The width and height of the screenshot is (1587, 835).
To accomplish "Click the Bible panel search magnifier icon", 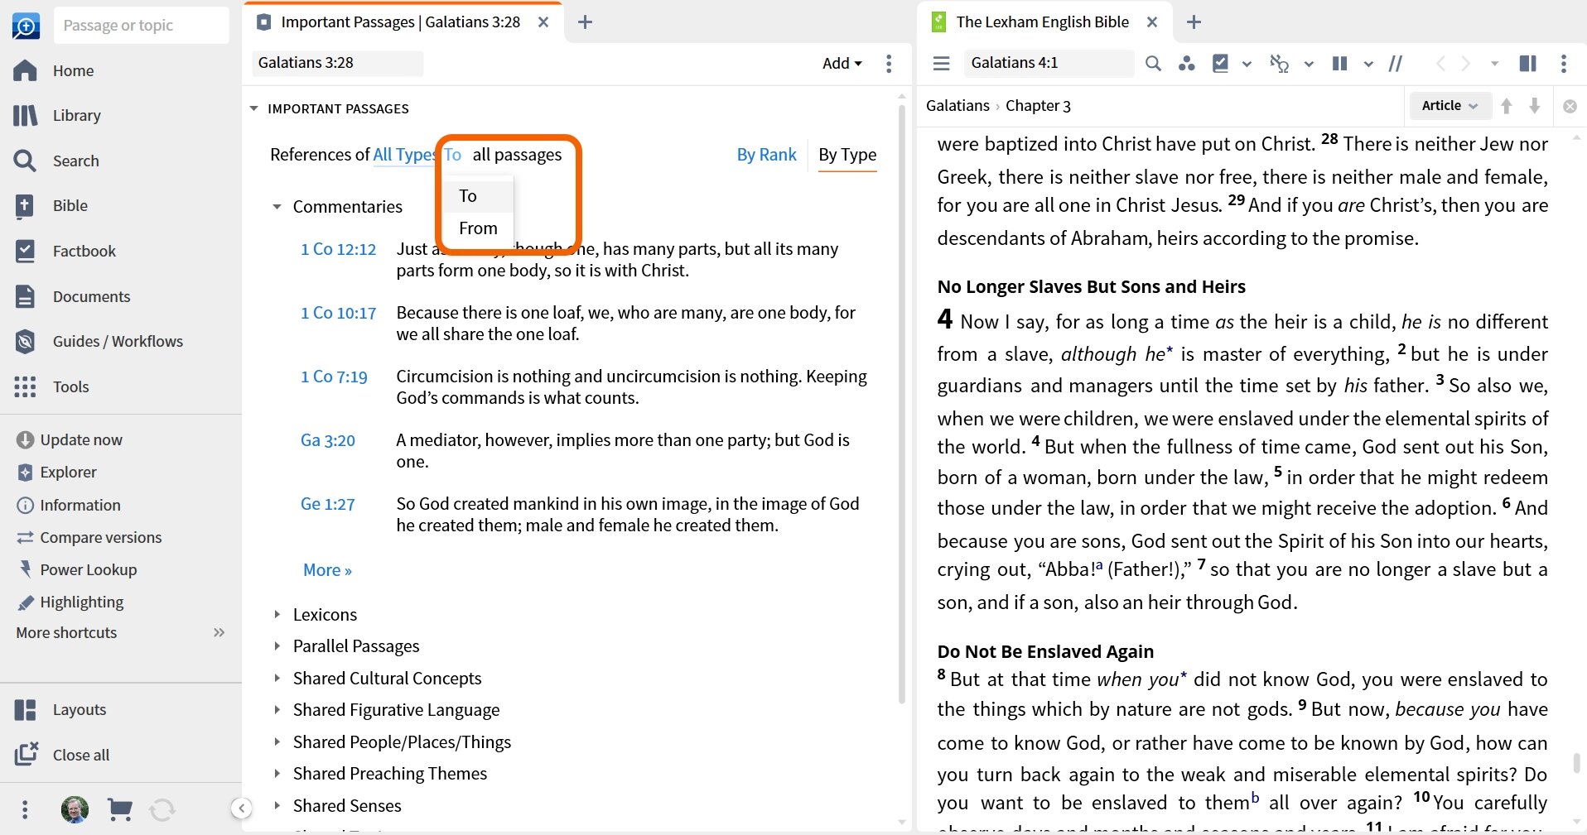I will pyautogui.click(x=1153, y=63).
